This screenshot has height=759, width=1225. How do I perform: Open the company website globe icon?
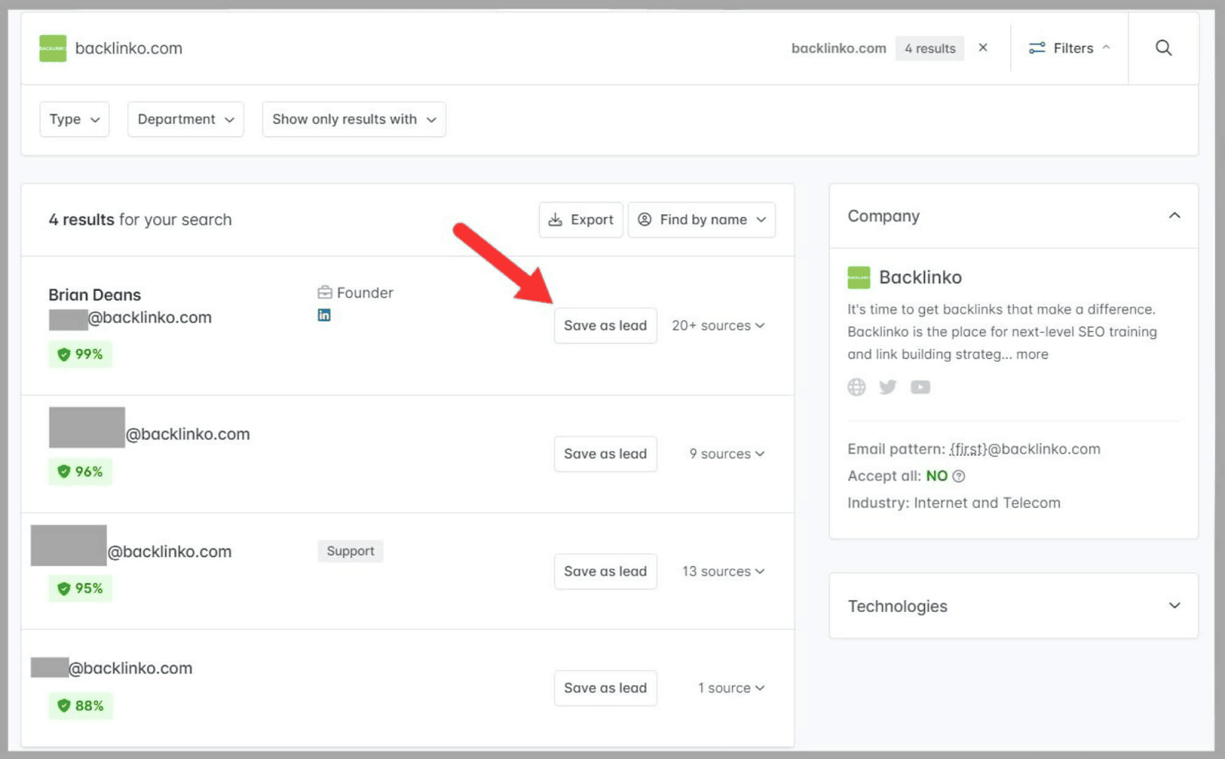(856, 387)
